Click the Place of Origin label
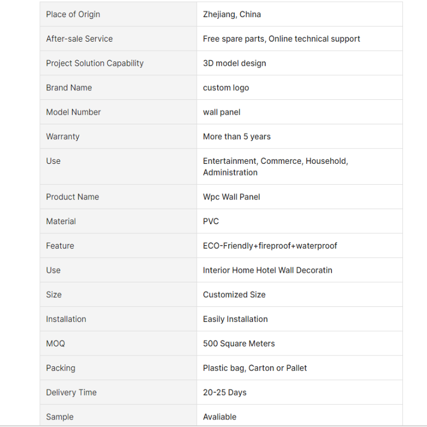Screen dimensions: 427x427 click(x=73, y=14)
